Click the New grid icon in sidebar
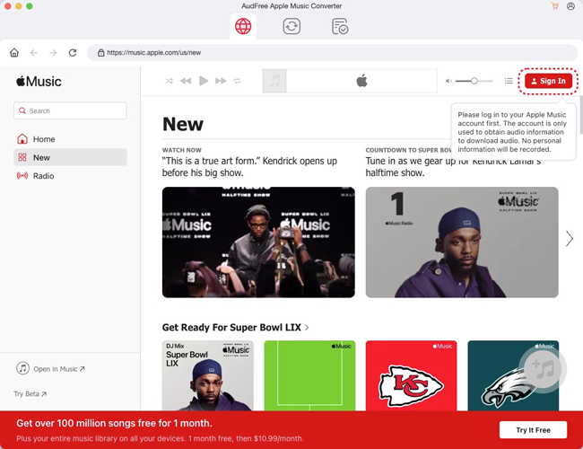The image size is (583, 449). click(22, 157)
